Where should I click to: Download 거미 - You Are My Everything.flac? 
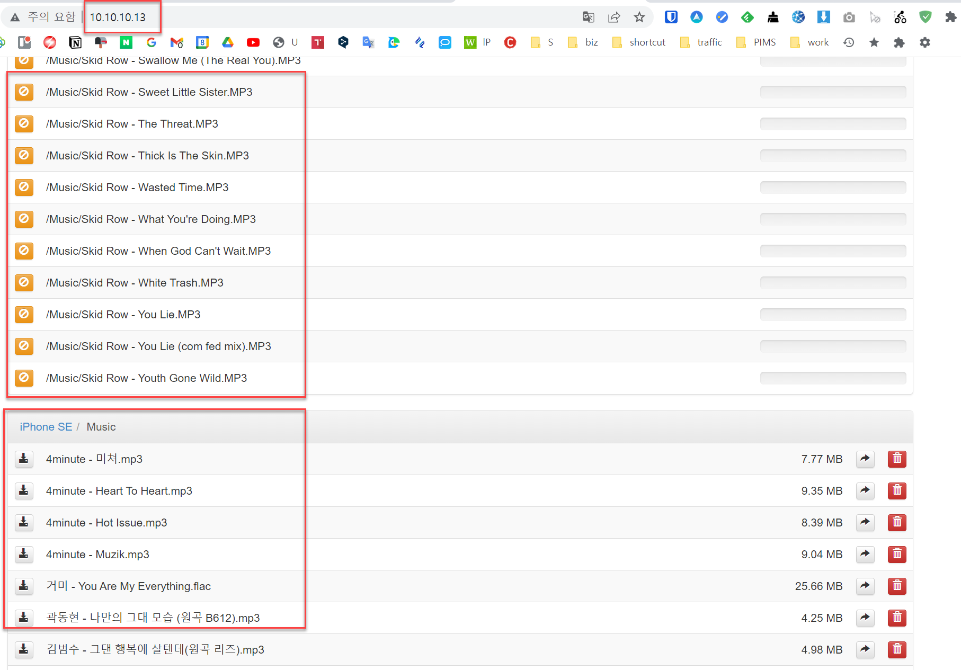24,586
